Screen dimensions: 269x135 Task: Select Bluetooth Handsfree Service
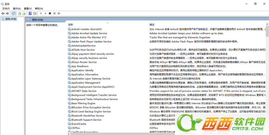click(88, 116)
